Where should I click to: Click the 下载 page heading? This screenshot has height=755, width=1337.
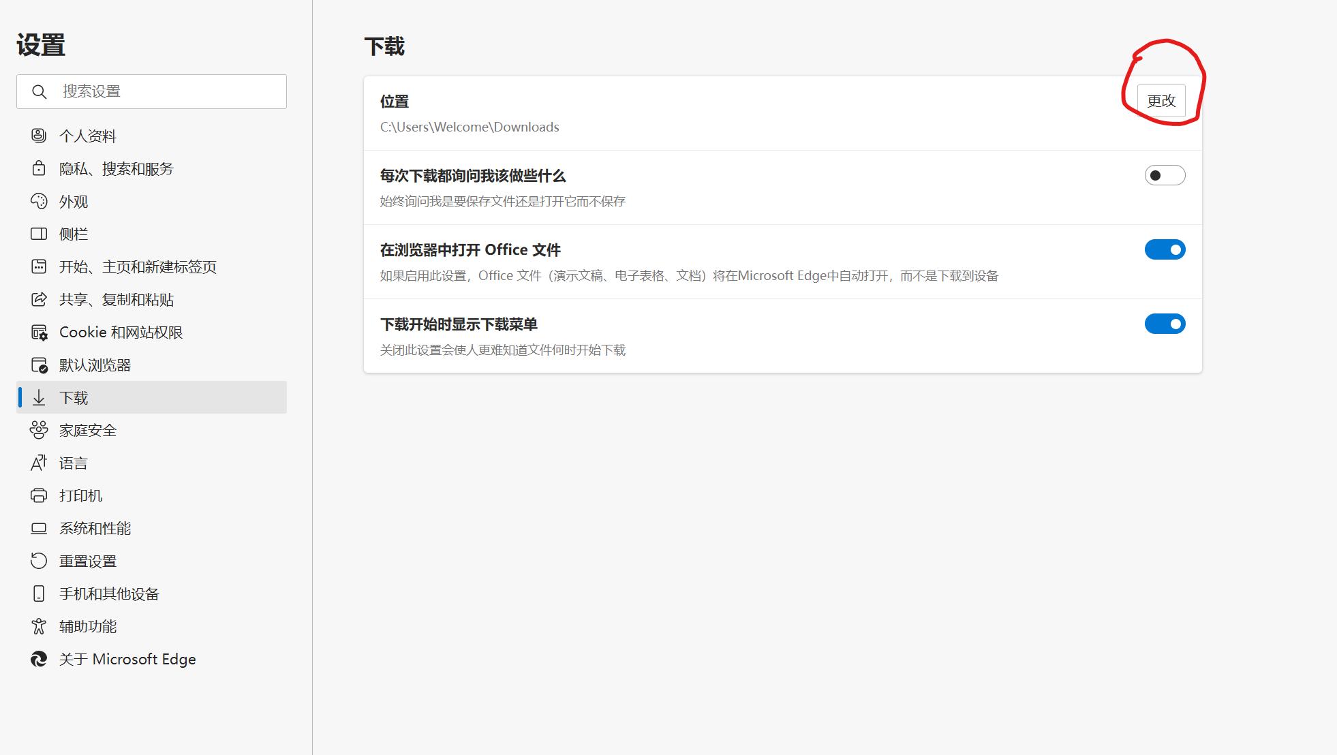pyautogui.click(x=384, y=46)
